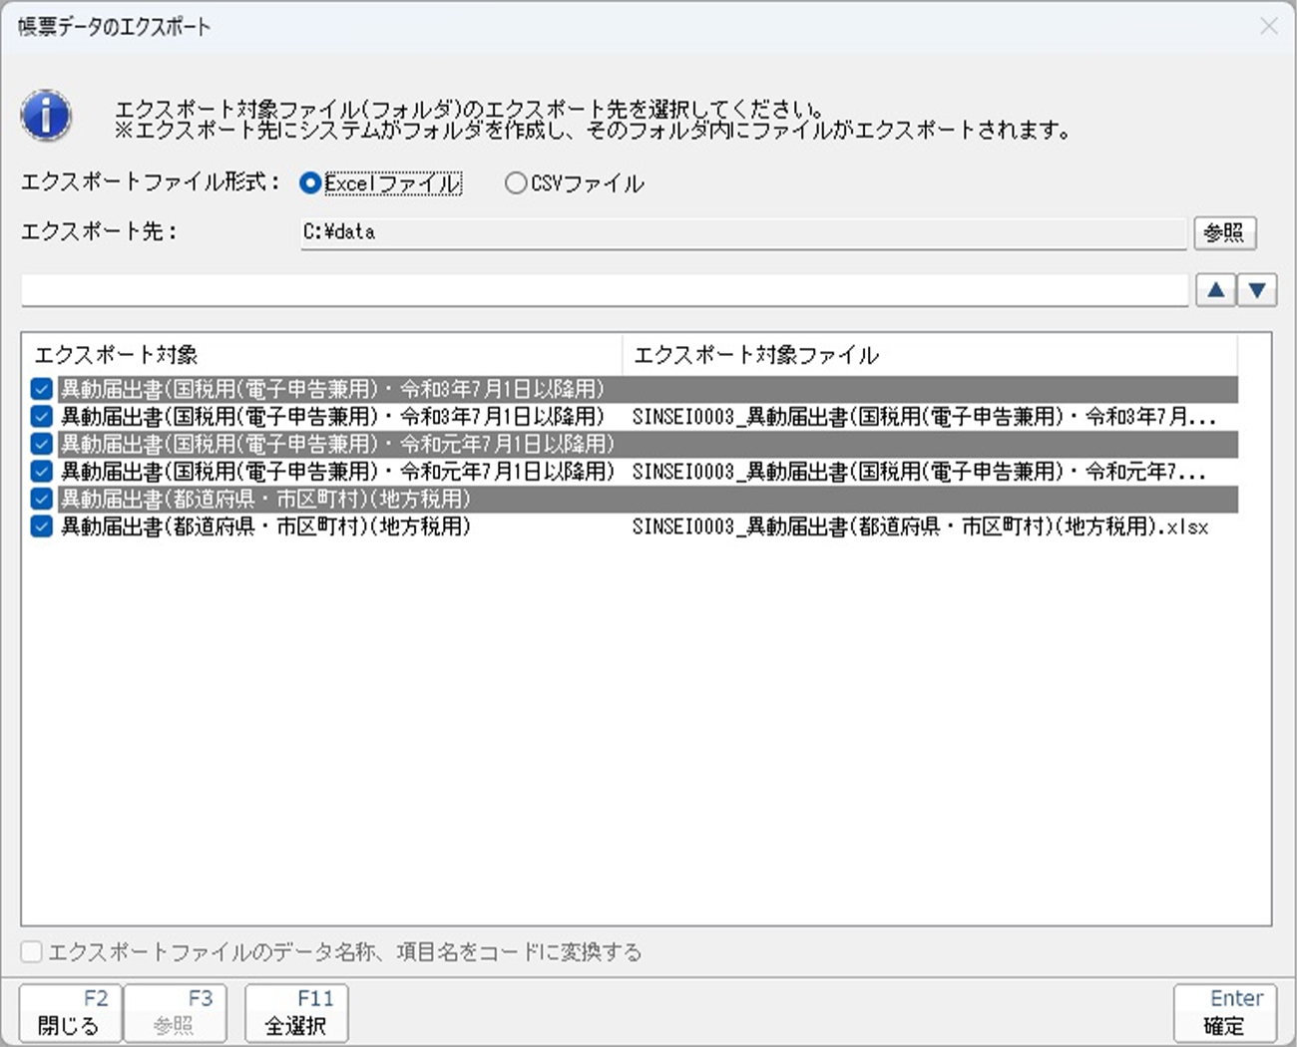The image size is (1297, 1047).
Task: Select the CSVファイル radio option
Action: [515, 183]
